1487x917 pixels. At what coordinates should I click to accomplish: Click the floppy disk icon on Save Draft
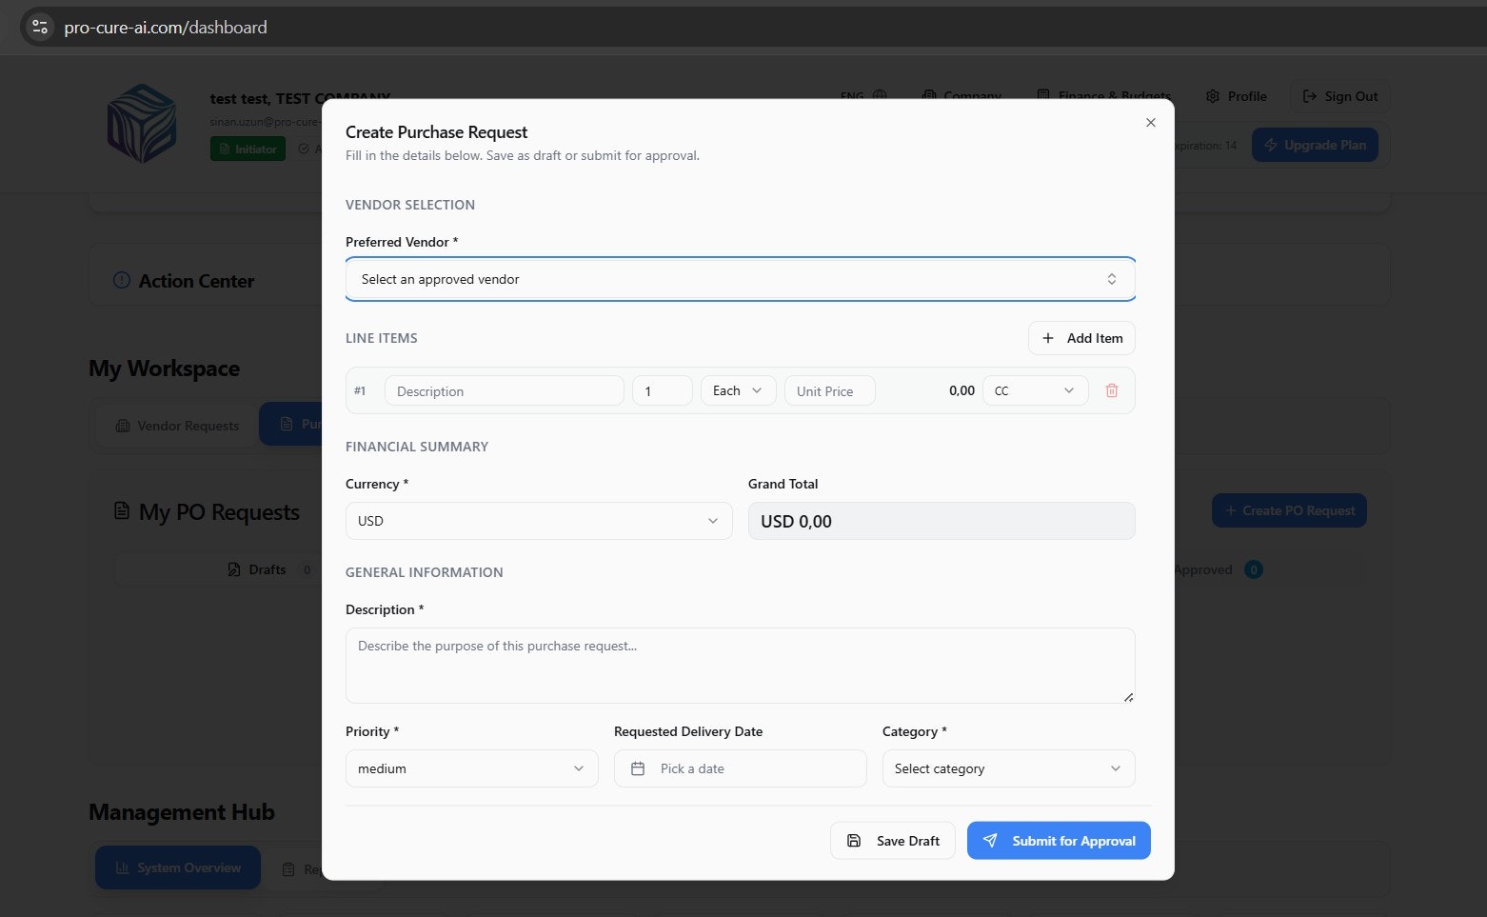[x=854, y=841]
